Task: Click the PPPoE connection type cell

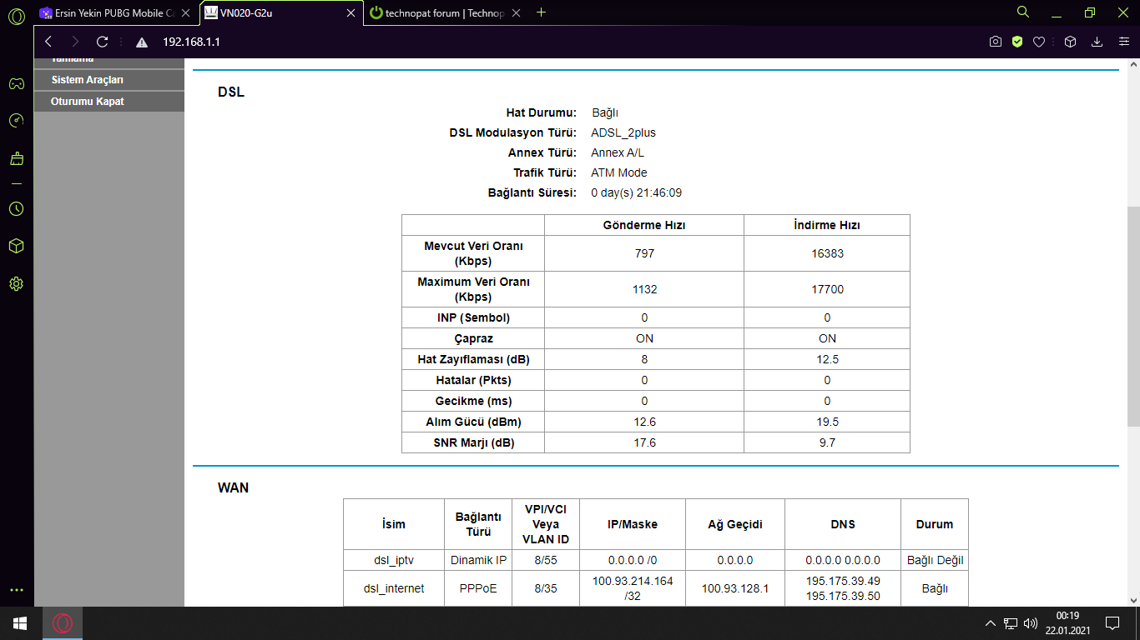Action: 478,588
